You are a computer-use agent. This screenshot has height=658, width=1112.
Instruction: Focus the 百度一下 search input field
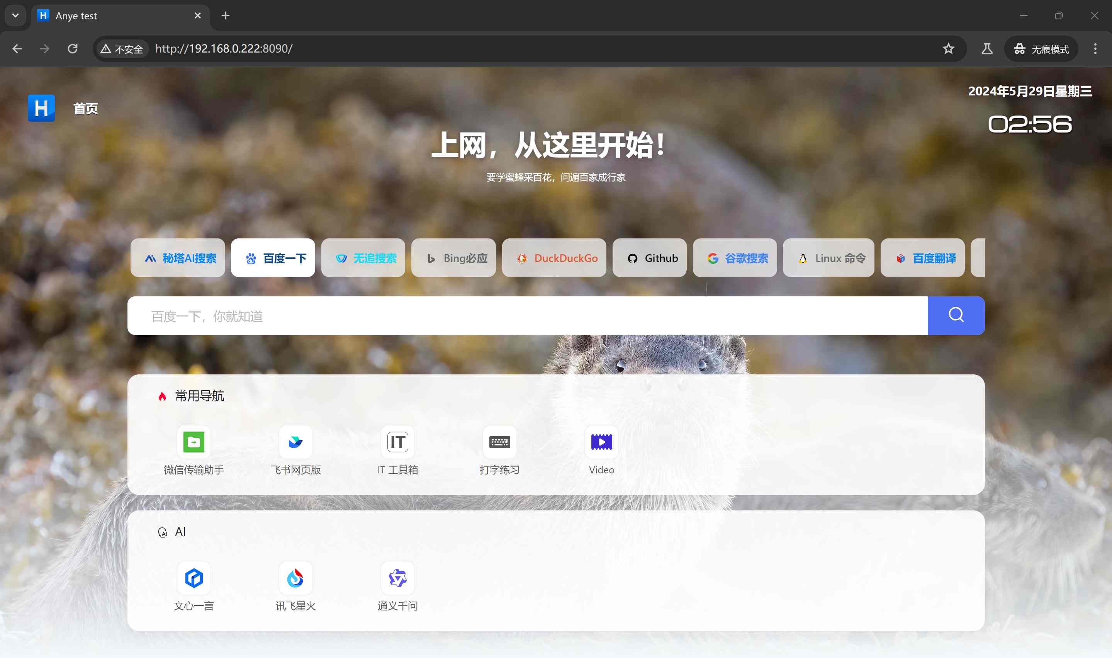tap(527, 316)
